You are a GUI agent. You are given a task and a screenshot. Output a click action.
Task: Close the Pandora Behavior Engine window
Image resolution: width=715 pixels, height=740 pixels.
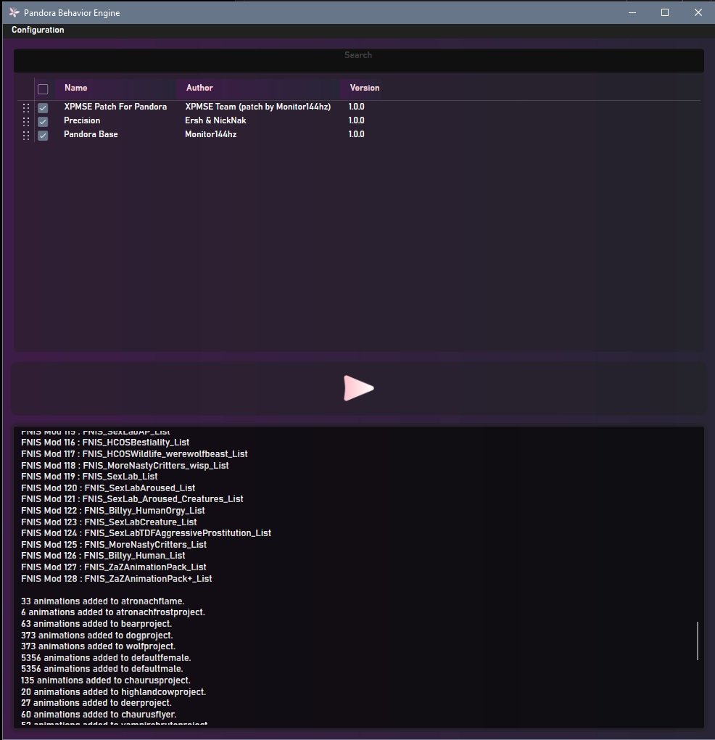click(698, 13)
